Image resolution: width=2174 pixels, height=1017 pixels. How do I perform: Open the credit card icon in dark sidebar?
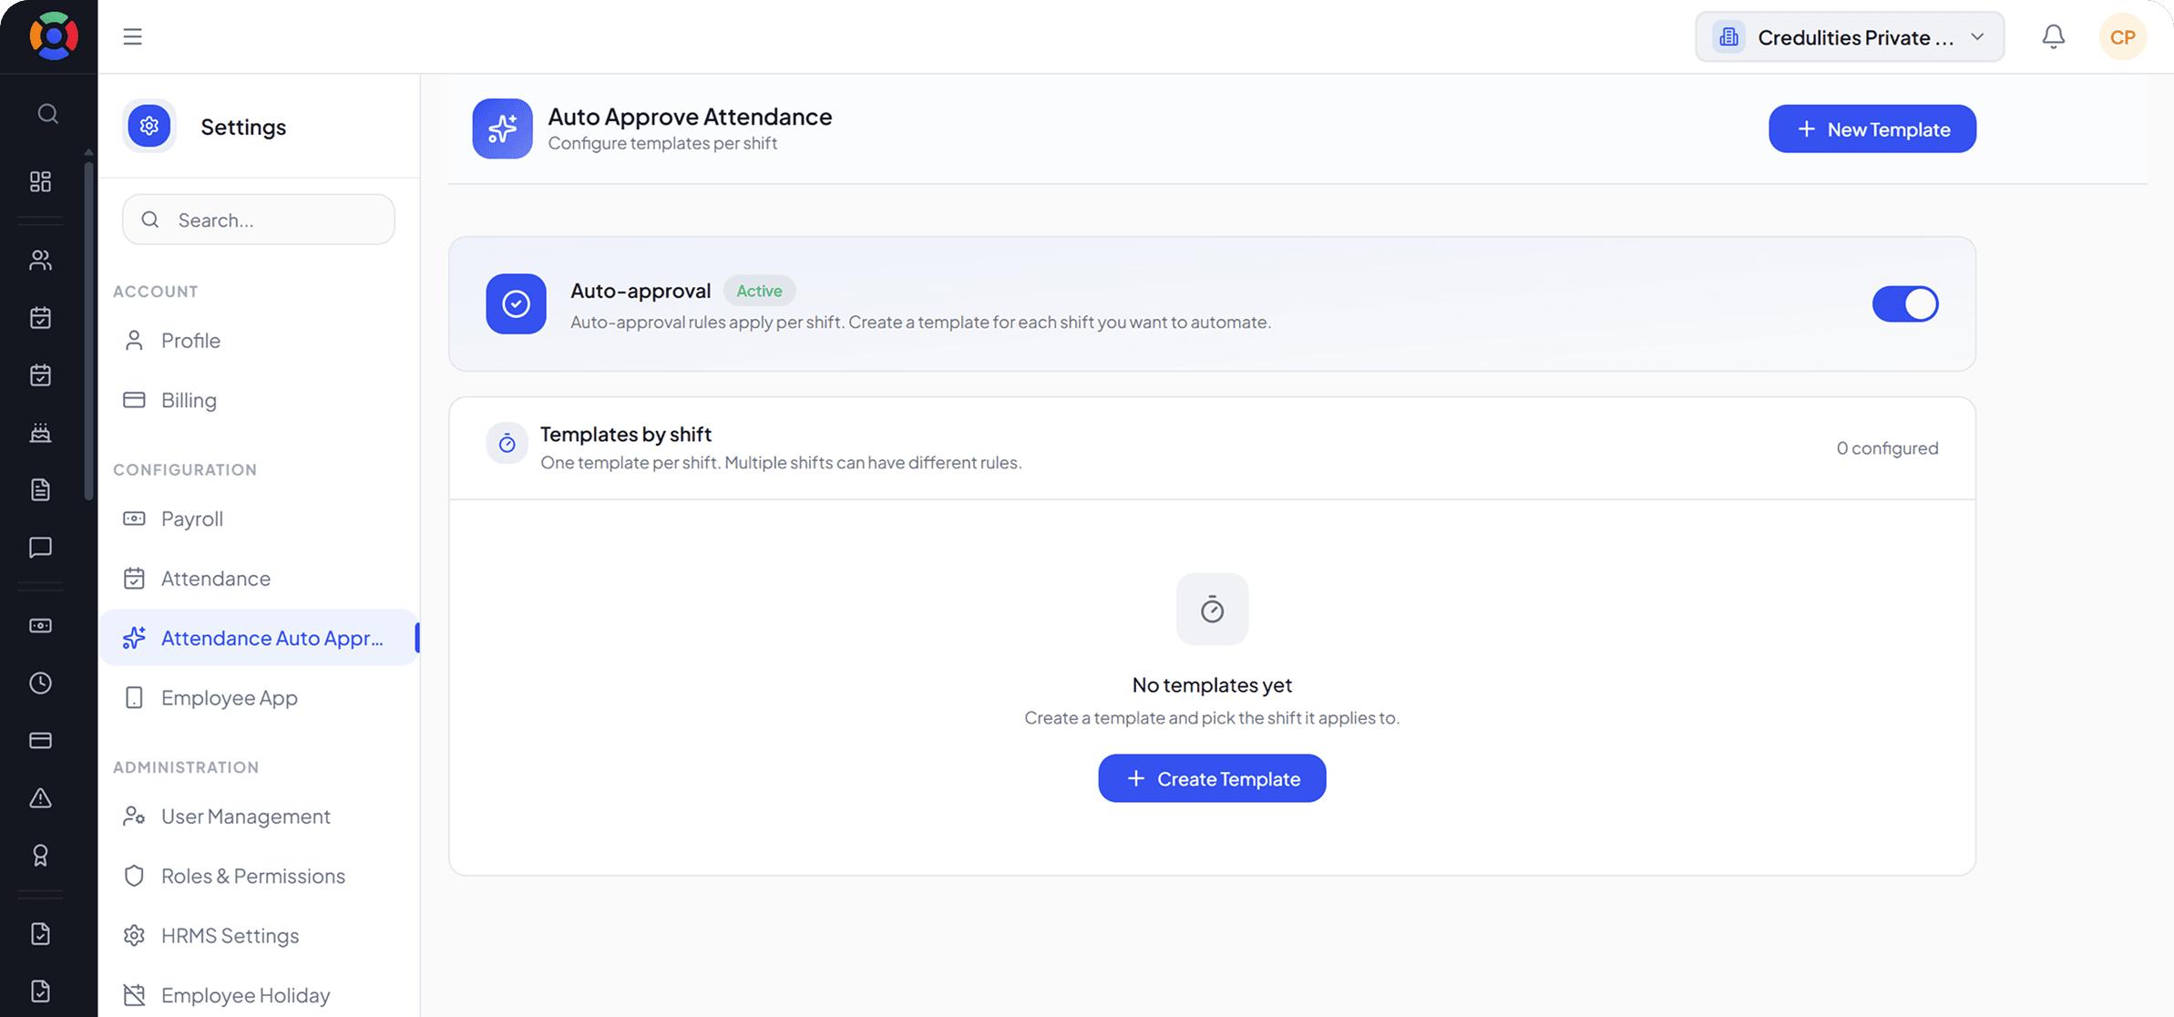tap(41, 741)
